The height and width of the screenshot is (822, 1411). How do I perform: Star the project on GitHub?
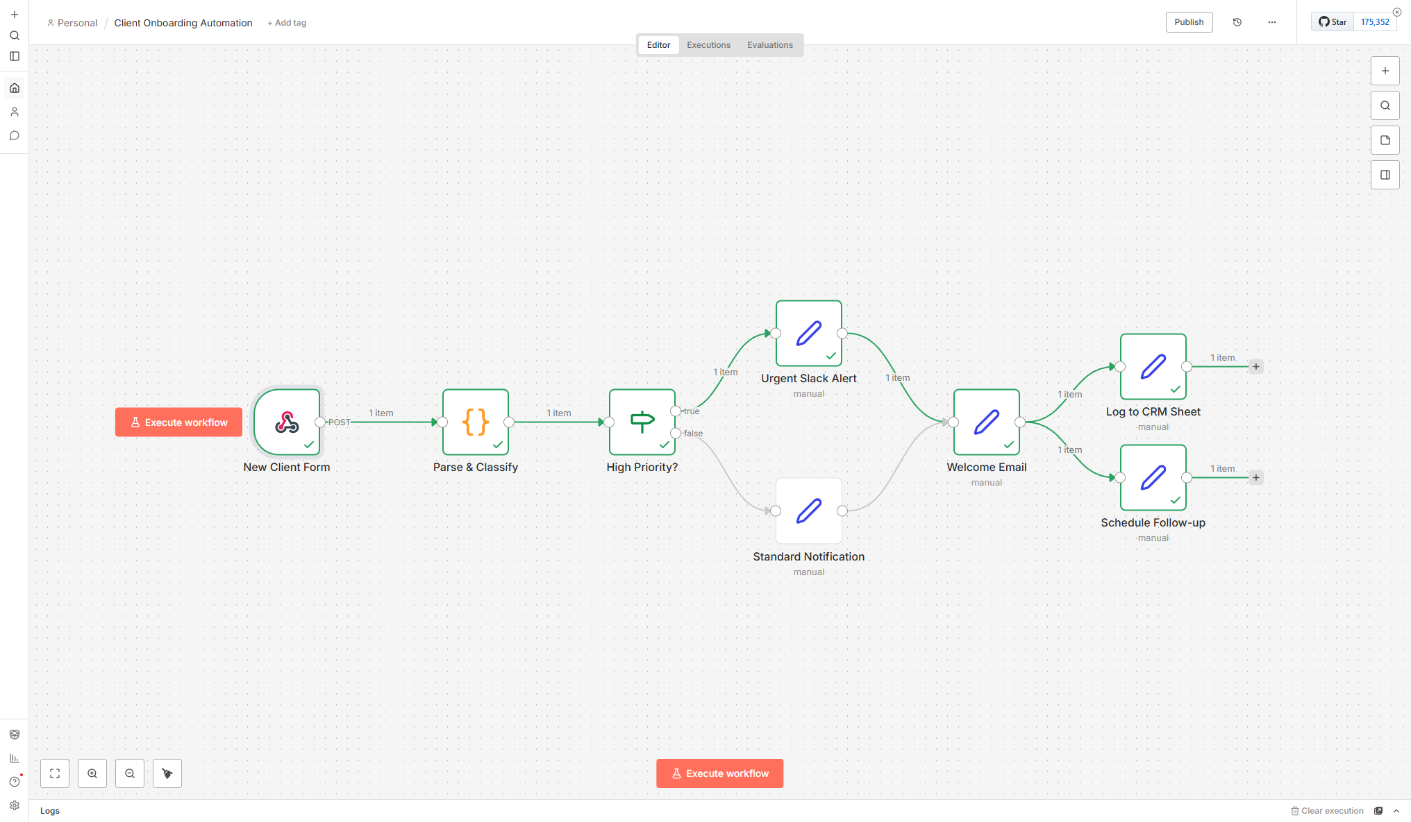coord(1332,22)
